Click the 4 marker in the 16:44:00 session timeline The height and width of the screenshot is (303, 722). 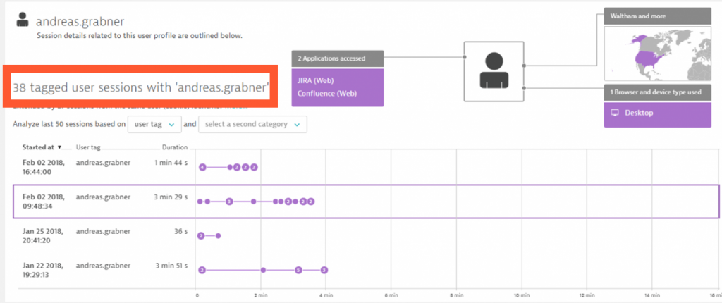[202, 167]
